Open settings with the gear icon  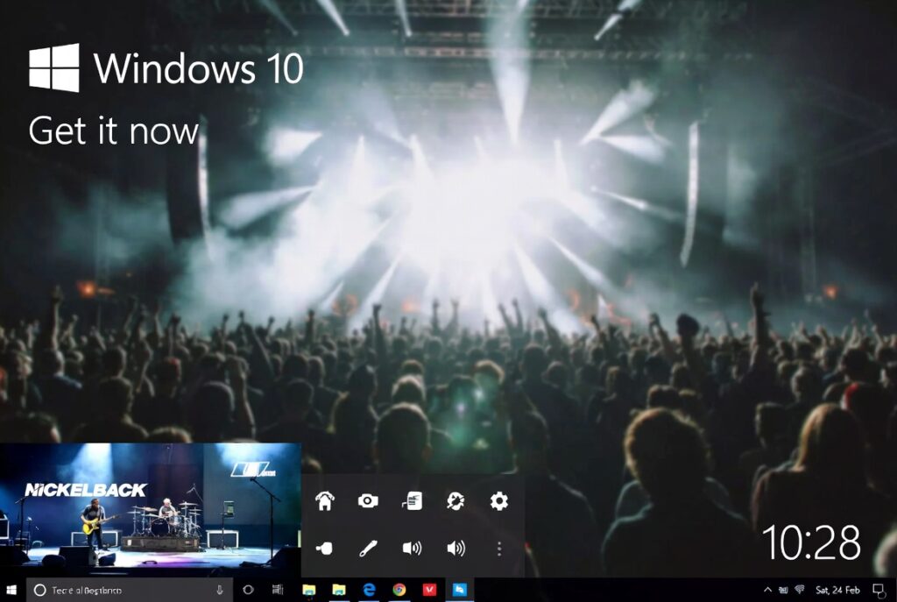point(498,501)
